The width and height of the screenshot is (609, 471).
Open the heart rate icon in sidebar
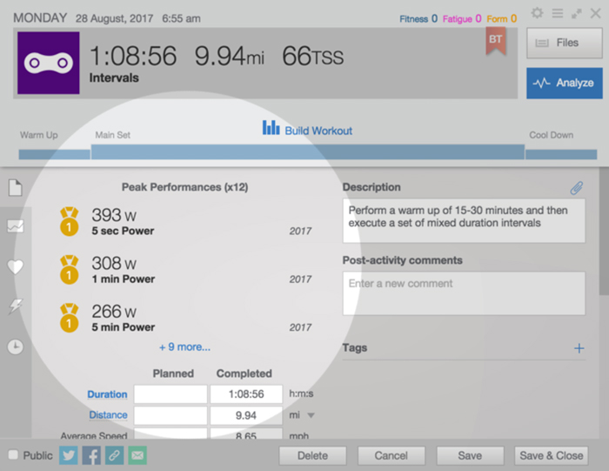coord(16,266)
